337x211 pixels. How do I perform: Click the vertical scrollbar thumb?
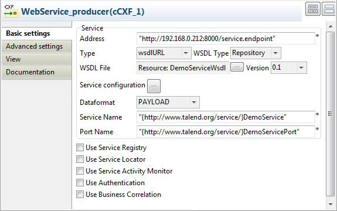coord(331,114)
